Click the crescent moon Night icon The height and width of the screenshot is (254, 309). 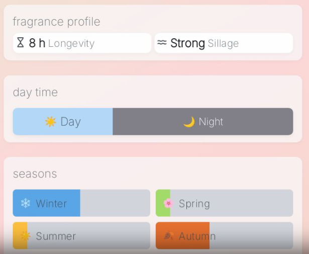(189, 122)
